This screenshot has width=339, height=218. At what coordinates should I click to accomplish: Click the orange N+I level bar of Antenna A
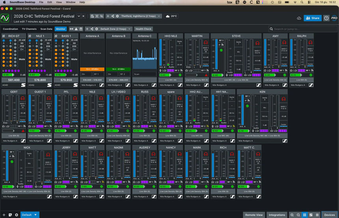point(92,70)
